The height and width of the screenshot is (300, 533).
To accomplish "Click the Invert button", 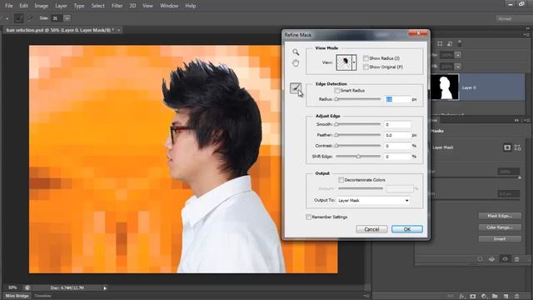I will pos(500,239).
